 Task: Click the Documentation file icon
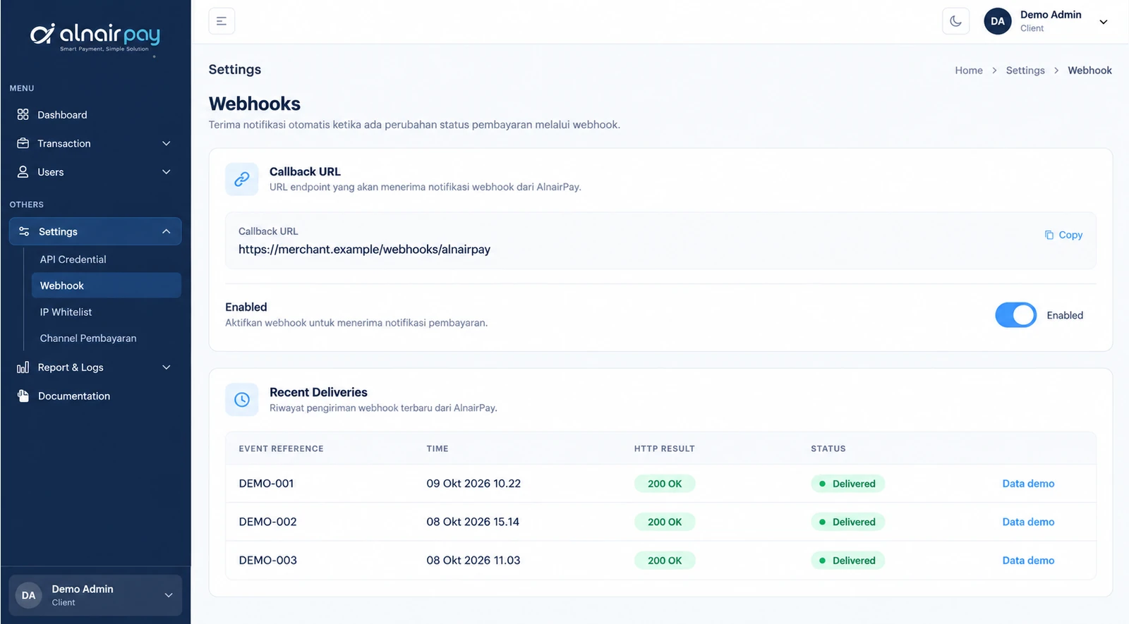tap(23, 396)
